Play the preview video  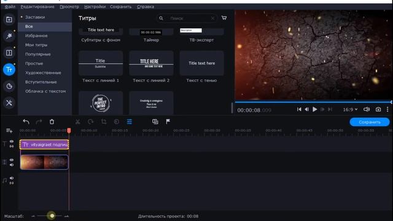tap(315, 109)
